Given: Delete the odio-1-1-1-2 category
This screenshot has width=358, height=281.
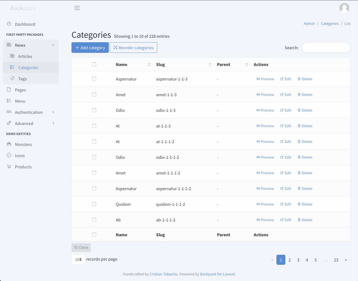Looking at the screenshot, I should coord(305,157).
